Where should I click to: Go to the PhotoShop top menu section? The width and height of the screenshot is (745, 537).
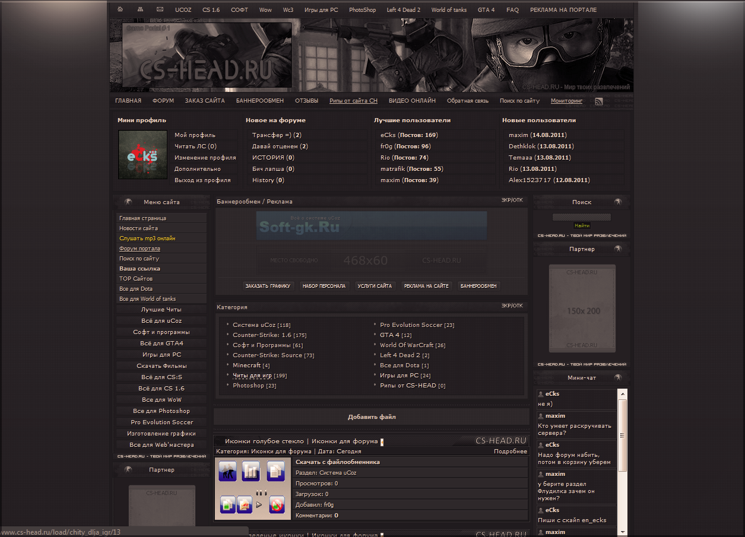(x=362, y=10)
